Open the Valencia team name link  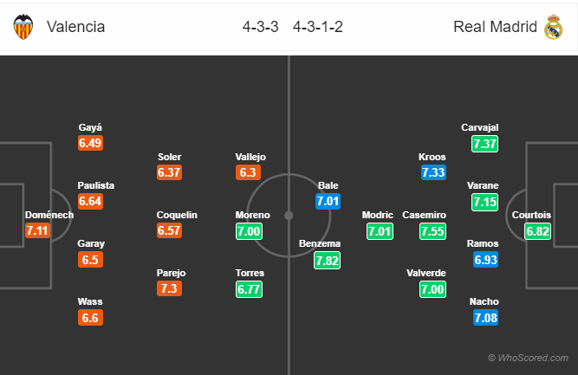pos(76,27)
